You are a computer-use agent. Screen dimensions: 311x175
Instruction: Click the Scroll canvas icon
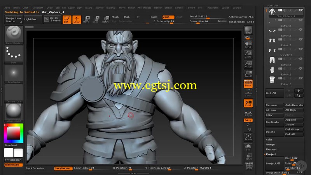click(248, 45)
